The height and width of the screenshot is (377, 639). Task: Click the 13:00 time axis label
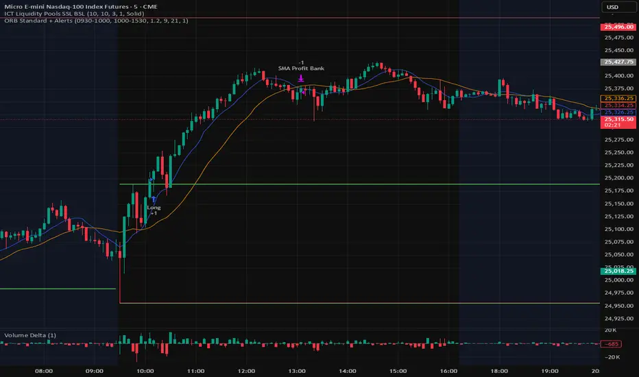tap(297, 371)
